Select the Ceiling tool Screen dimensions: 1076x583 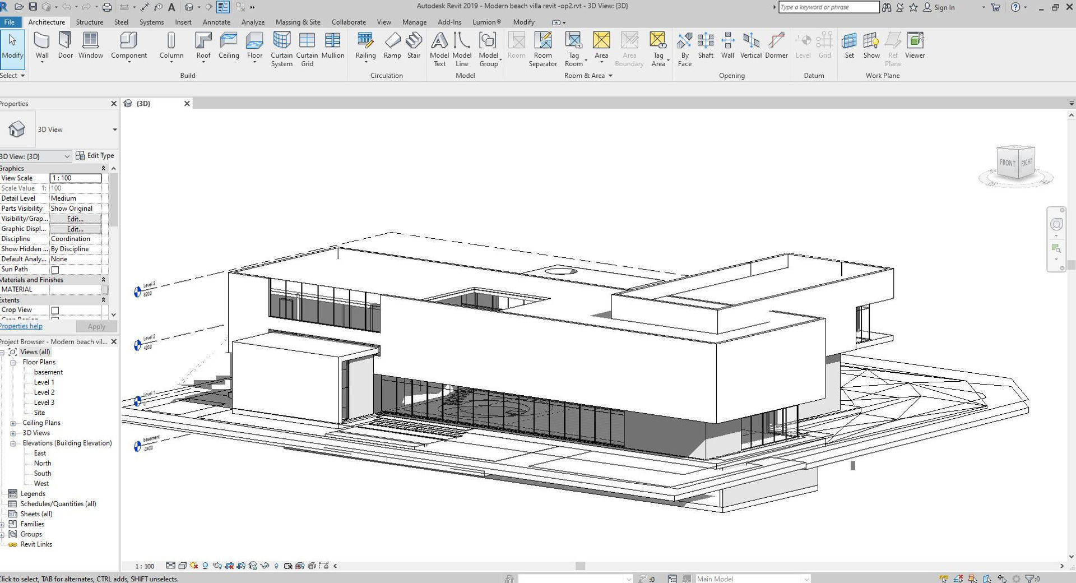pos(229,46)
